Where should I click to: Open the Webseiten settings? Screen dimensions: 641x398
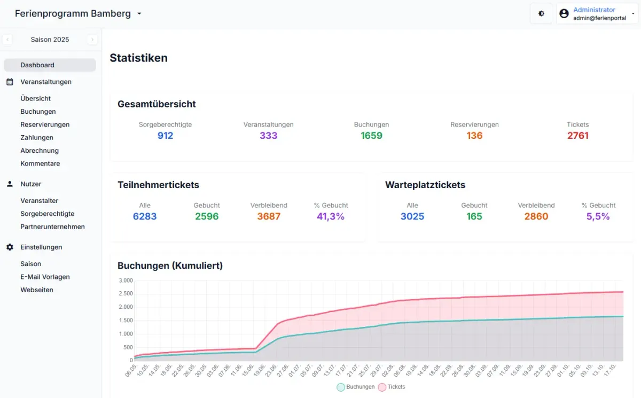36,290
